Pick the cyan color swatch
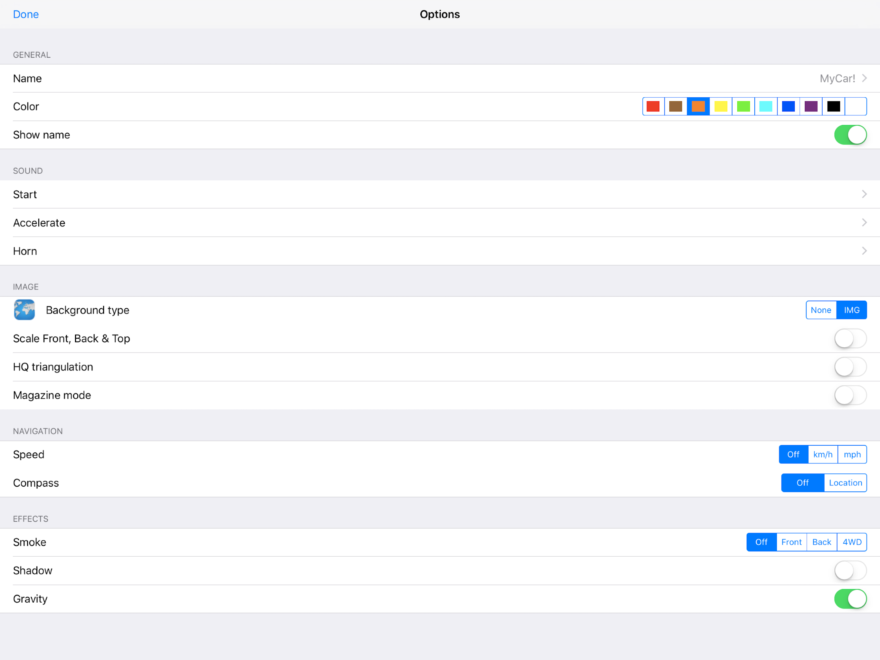 coord(765,106)
